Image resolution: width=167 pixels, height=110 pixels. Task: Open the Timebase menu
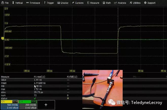(33, 3)
